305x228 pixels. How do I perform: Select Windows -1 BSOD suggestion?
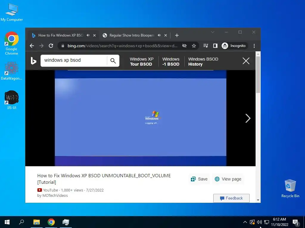[x=171, y=62]
